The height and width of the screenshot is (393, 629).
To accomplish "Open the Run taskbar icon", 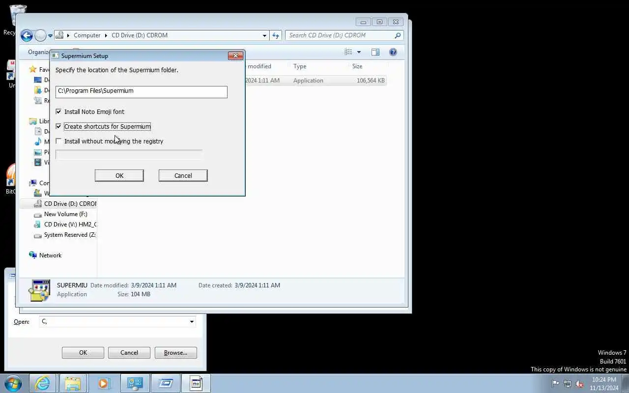I will [x=166, y=383].
